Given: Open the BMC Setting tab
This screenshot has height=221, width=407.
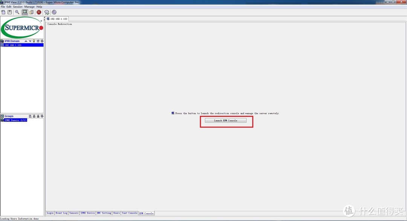Looking at the screenshot, I should pos(104,213).
